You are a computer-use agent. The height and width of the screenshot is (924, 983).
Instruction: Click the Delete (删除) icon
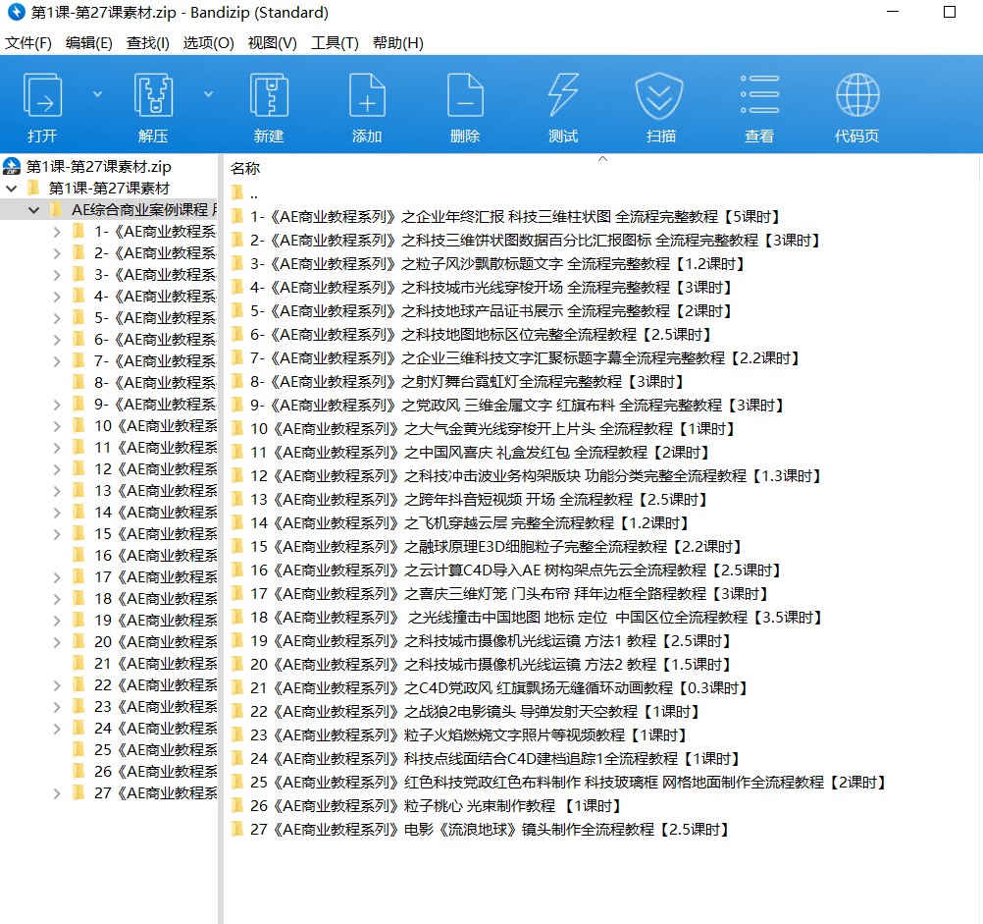465,95
